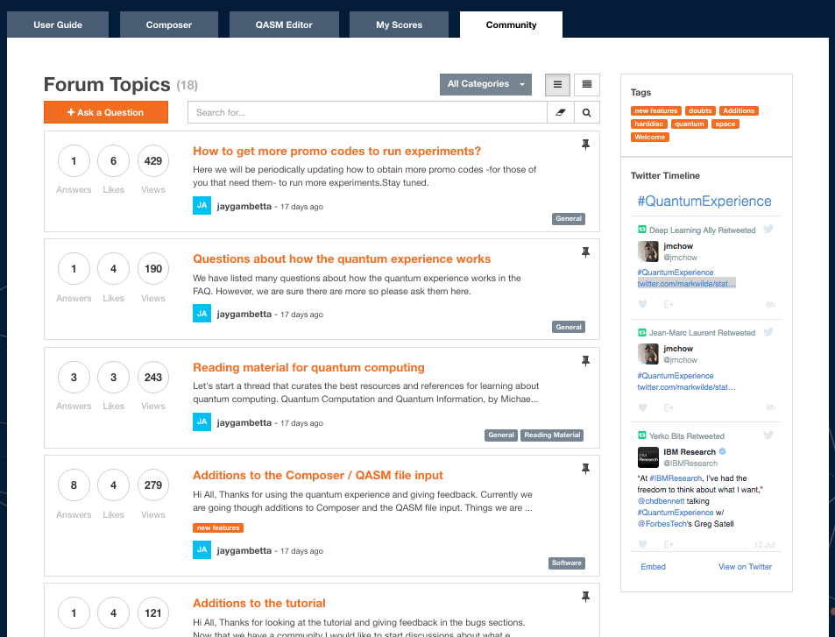Switch to expanded list view icon

(x=557, y=84)
